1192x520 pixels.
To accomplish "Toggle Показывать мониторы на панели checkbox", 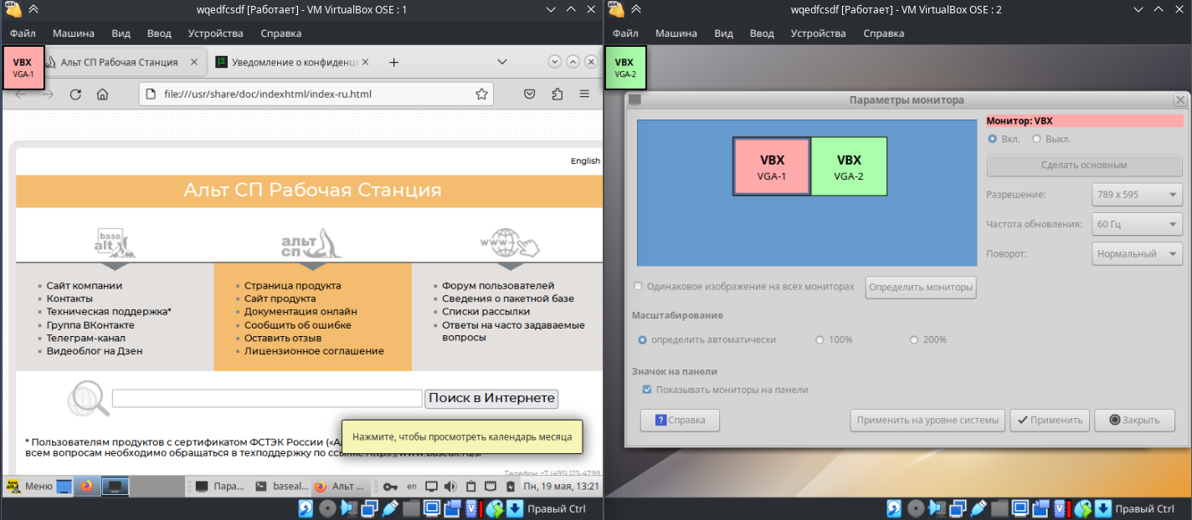I will click(646, 390).
